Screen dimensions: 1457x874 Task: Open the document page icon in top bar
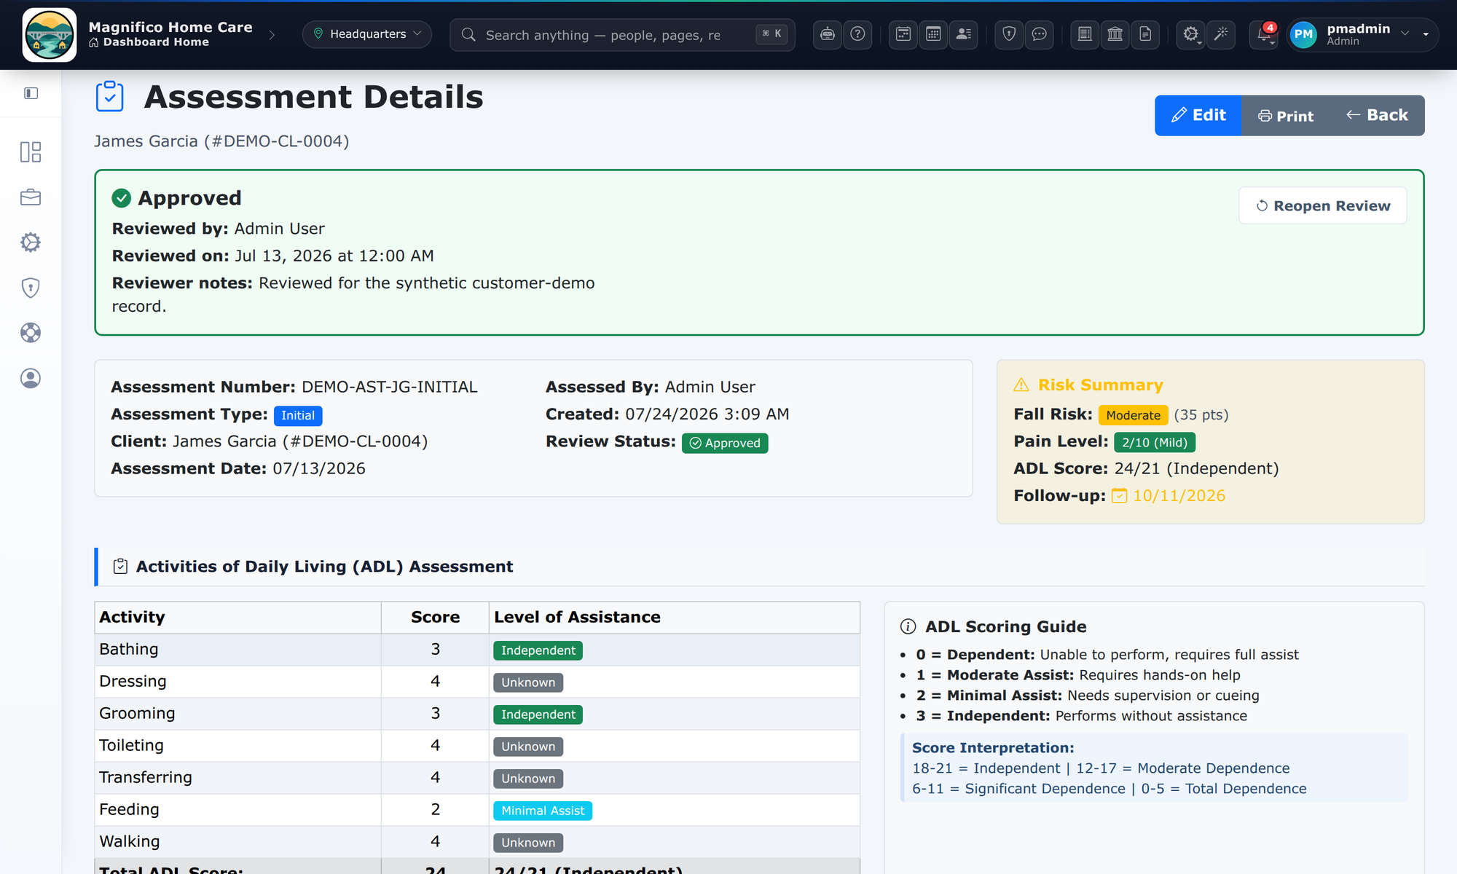(x=1145, y=34)
